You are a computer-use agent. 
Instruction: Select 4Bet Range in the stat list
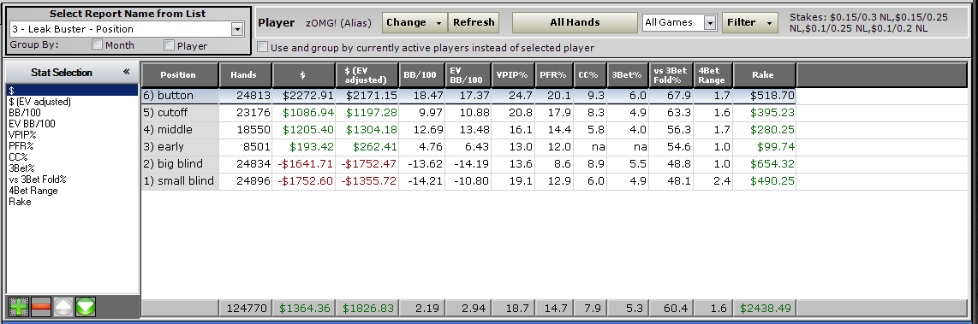[x=33, y=191]
